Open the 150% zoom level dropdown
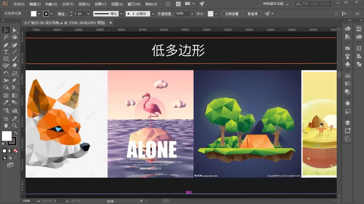Viewport: 364px width, 204px height. [39, 201]
